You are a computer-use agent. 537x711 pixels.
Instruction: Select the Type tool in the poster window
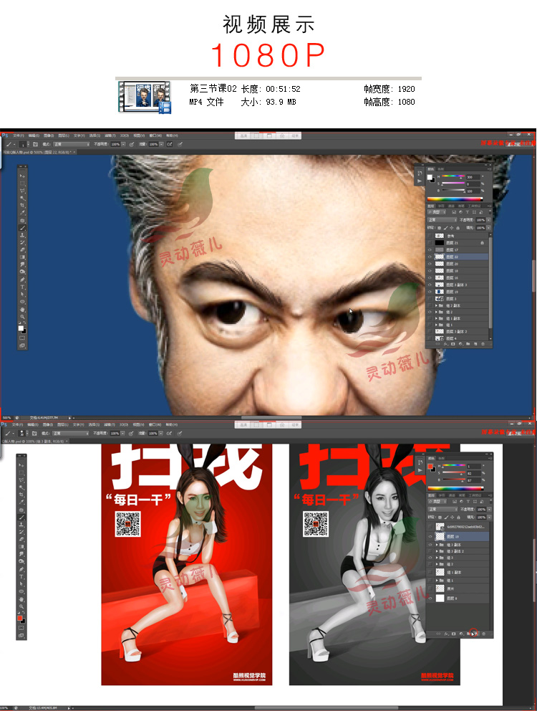[21, 576]
